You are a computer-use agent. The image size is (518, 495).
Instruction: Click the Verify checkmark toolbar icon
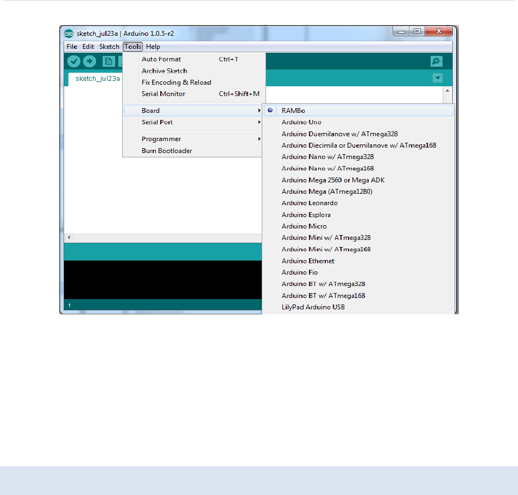[x=74, y=61]
